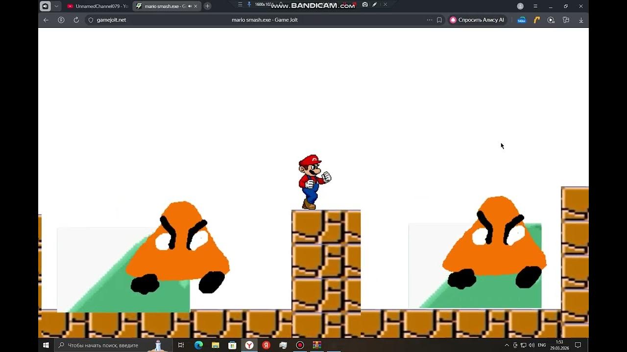Click the Bandicam pencil draw icon
627x352 pixels.
pos(375,4)
